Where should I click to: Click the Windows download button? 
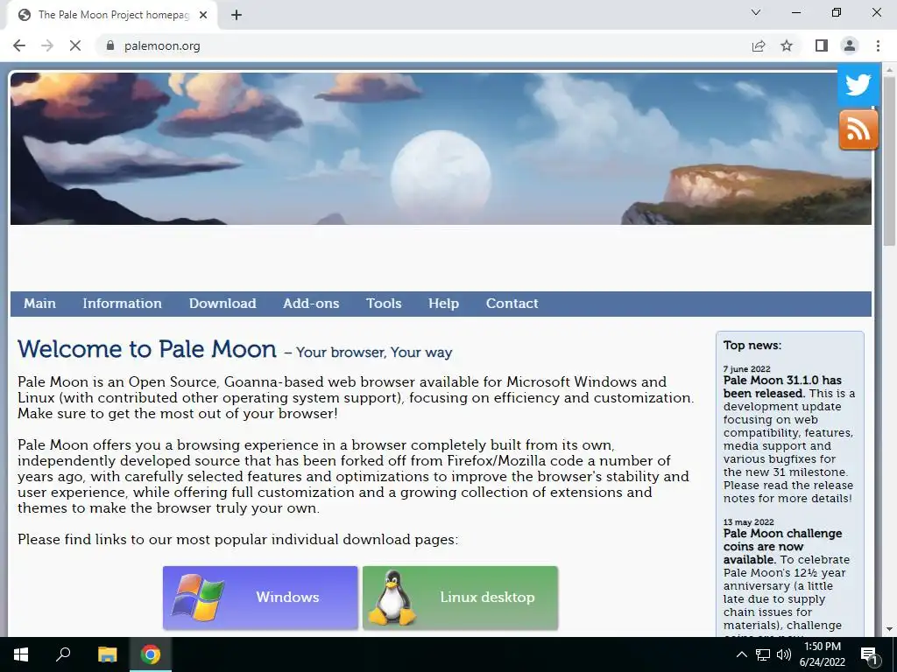(260, 598)
